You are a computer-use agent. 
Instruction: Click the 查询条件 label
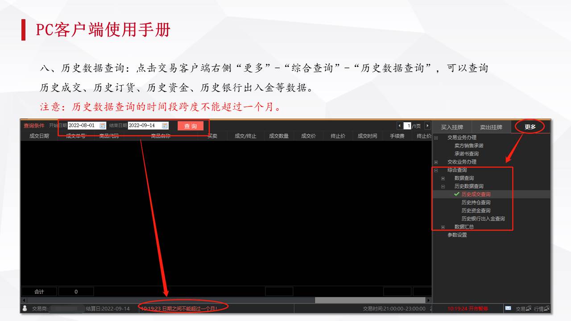pos(34,126)
